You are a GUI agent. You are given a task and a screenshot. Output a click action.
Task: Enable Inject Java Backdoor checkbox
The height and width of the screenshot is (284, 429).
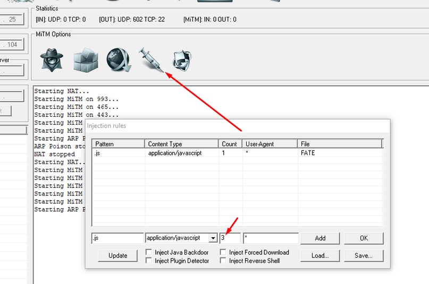149,253
